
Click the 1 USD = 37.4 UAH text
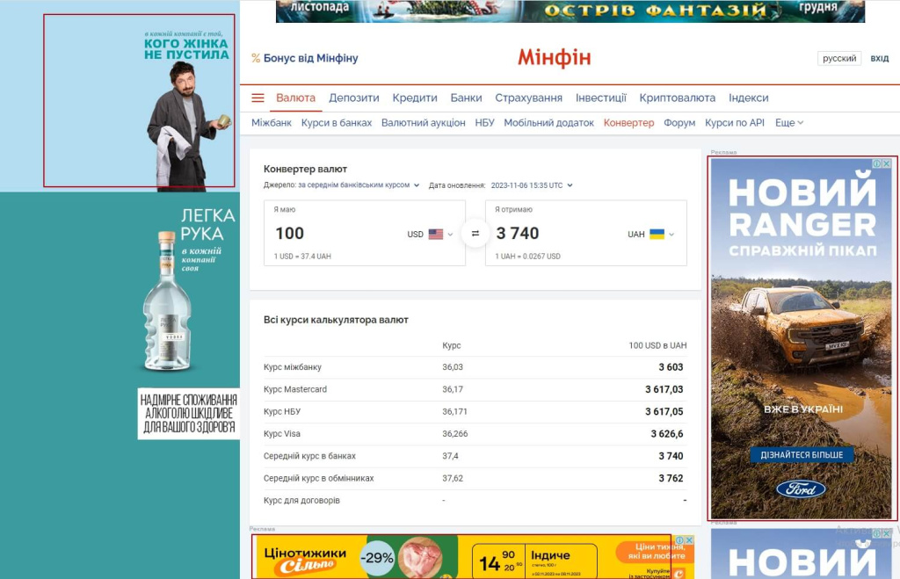pos(302,257)
